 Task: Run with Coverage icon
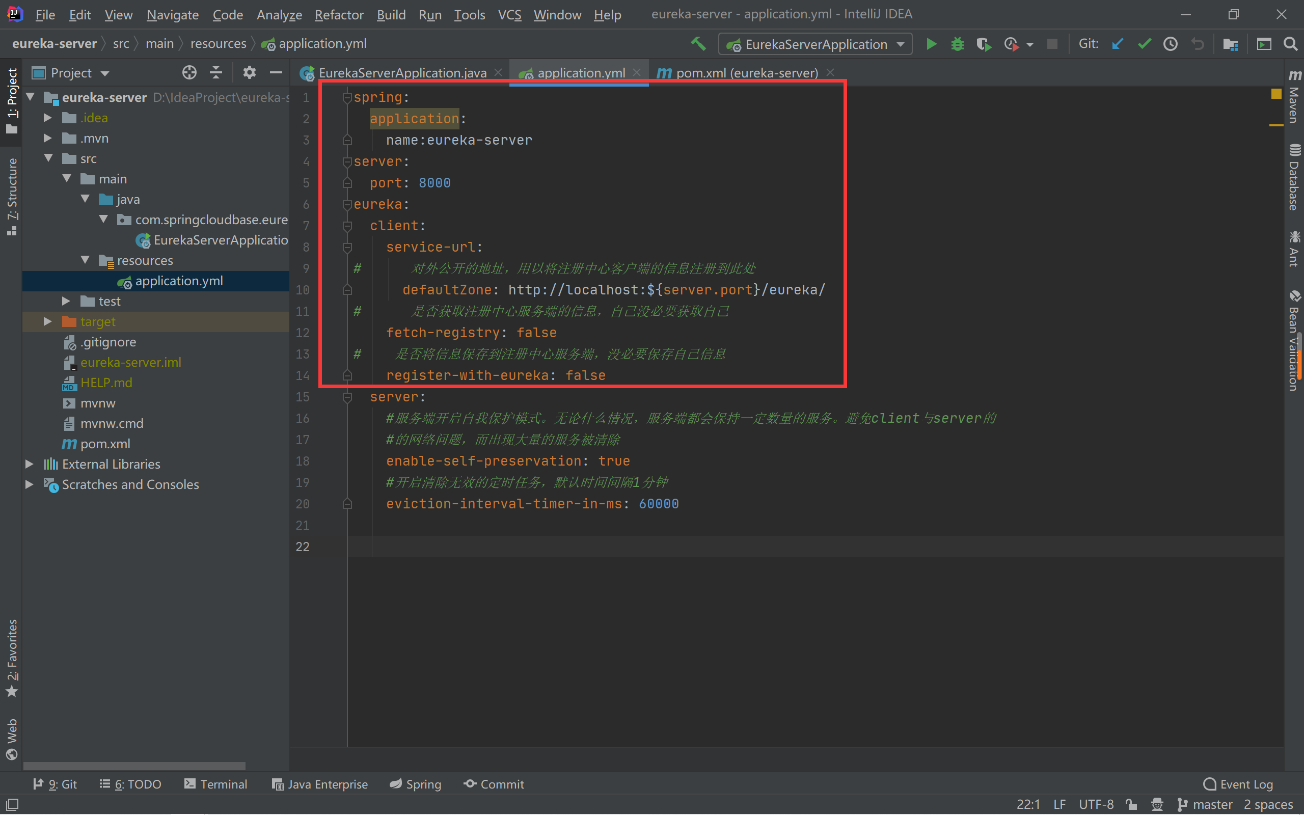click(x=984, y=44)
